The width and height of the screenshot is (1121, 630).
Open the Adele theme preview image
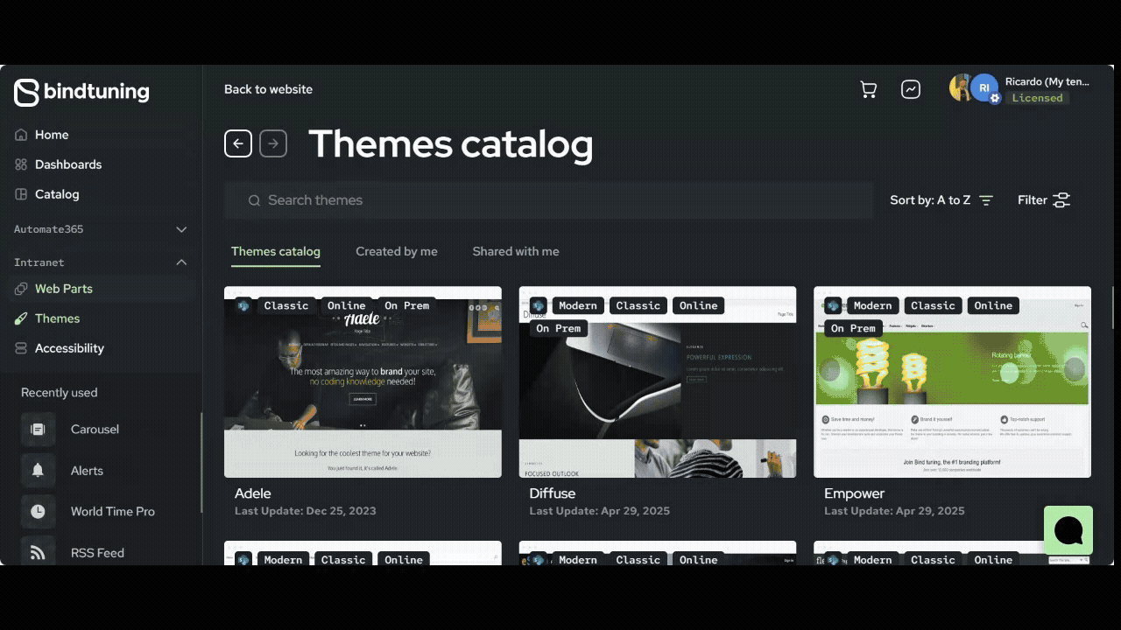pyautogui.click(x=363, y=382)
